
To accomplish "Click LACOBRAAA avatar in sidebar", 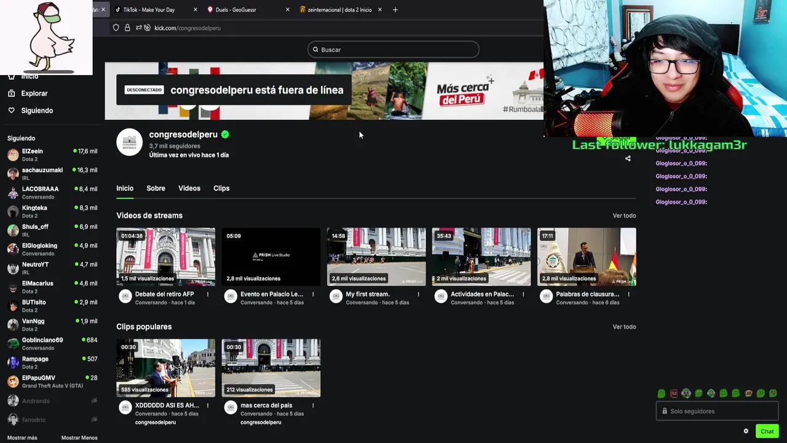I will 13,193.
